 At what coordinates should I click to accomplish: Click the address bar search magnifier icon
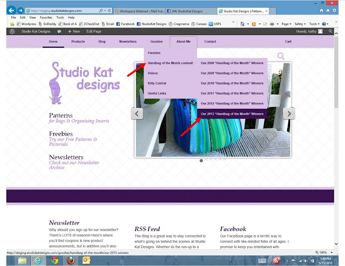pos(101,11)
